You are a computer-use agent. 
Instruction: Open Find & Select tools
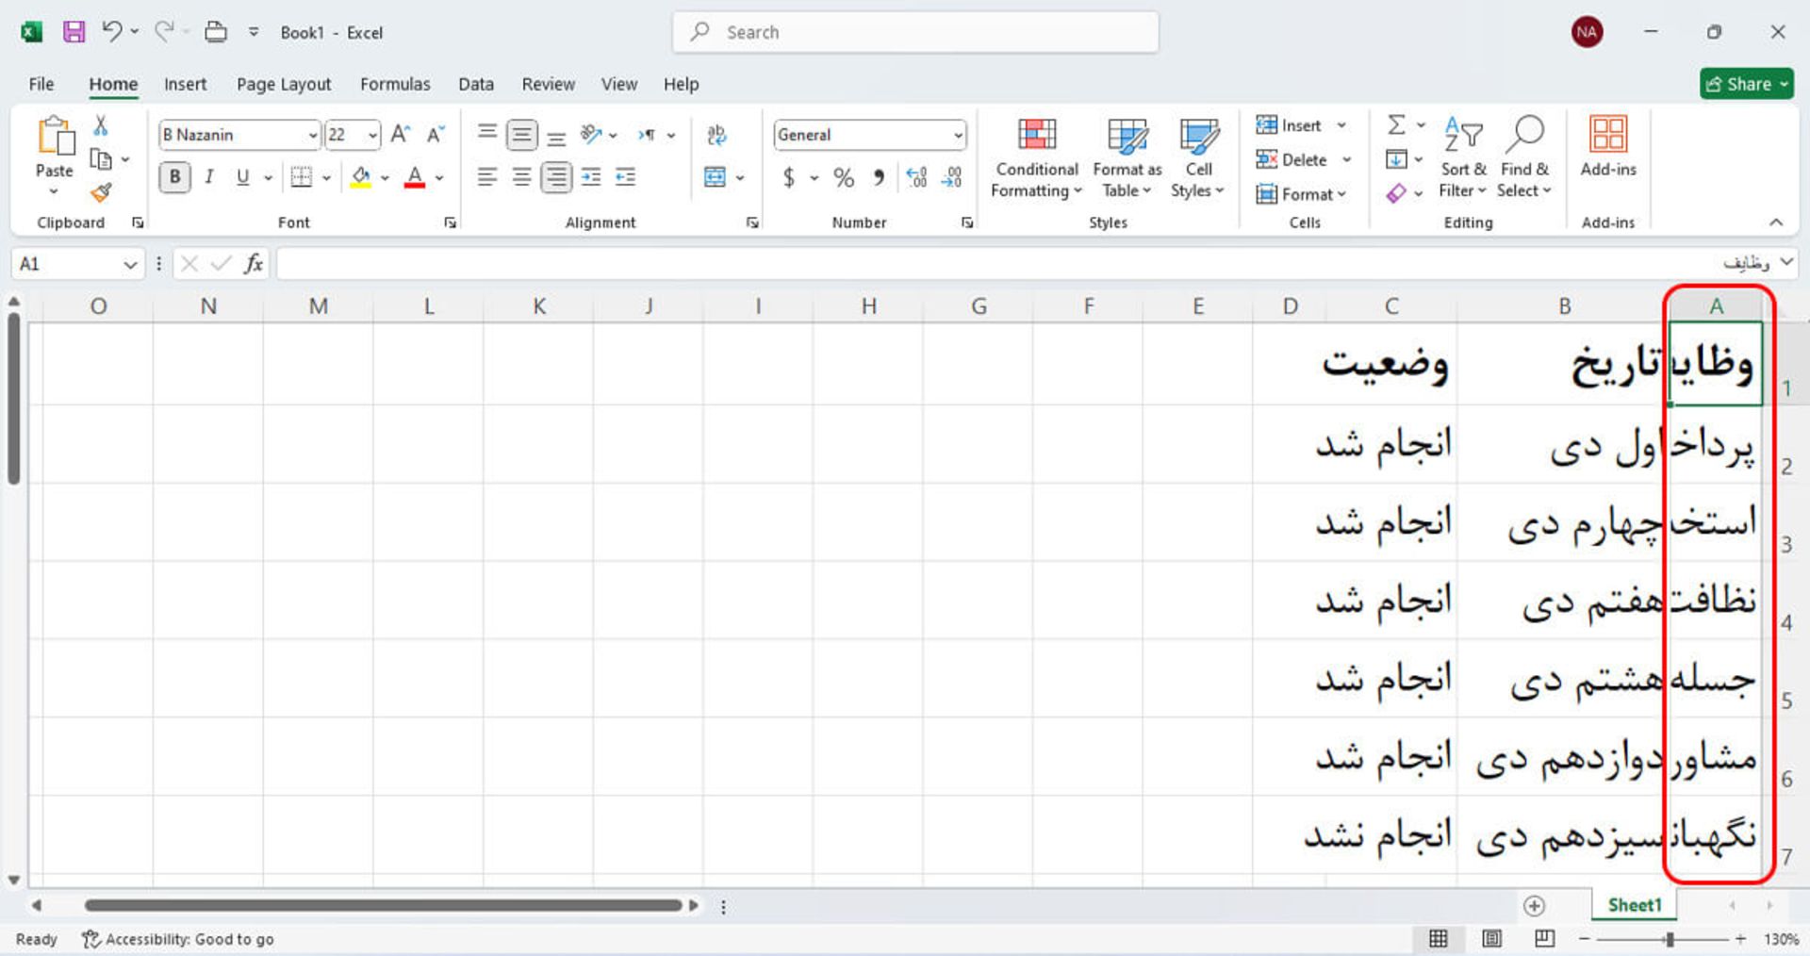point(1524,160)
